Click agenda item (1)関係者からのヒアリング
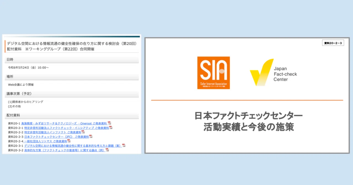 [x=26, y=102]
